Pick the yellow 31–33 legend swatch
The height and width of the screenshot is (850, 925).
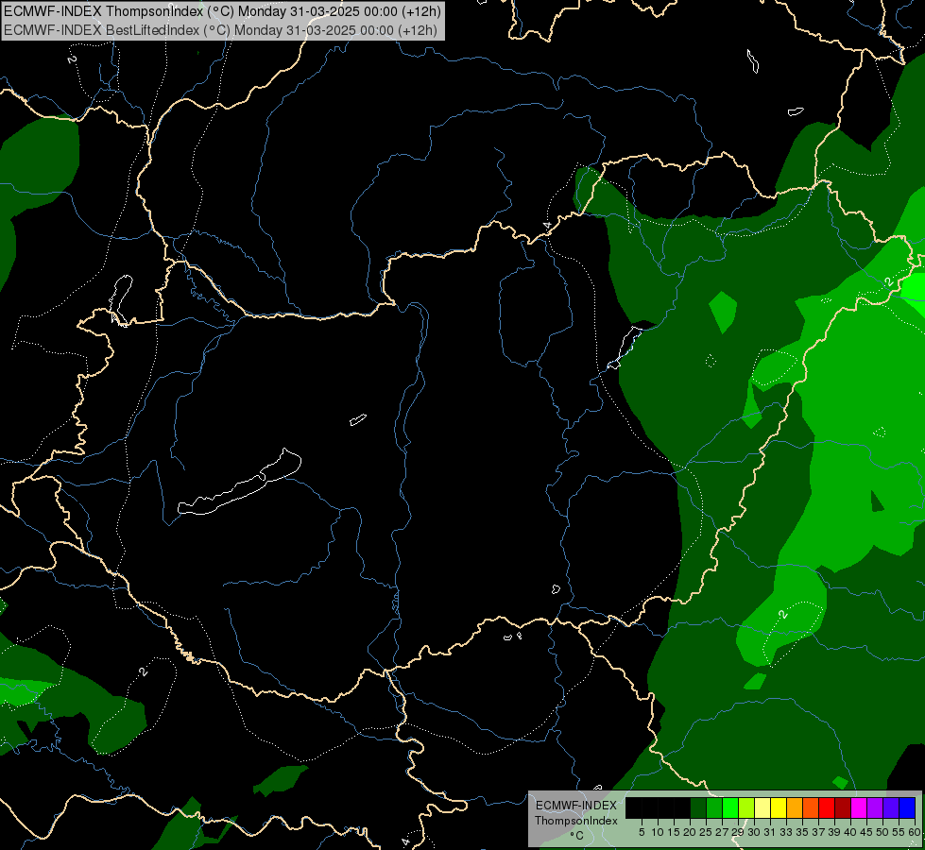coord(779,807)
